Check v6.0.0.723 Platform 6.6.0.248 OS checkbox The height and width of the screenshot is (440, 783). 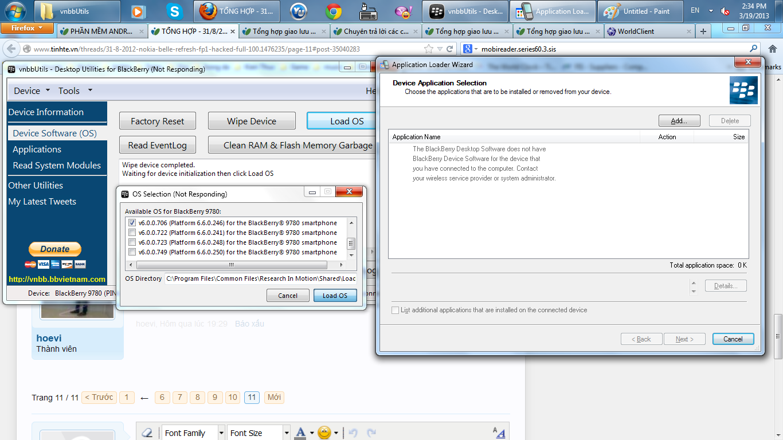coord(132,242)
